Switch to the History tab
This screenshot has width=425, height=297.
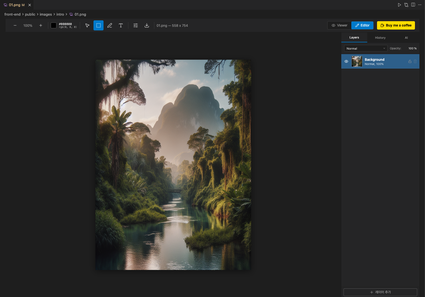pyautogui.click(x=380, y=38)
